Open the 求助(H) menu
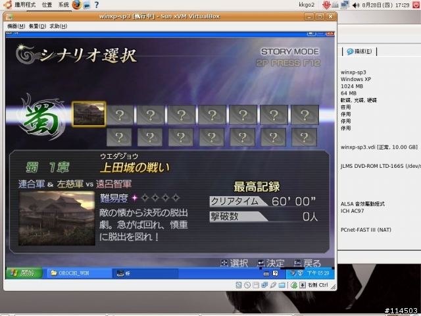Image resolution: width=421 pixels, height=316 pixels. [x=59, y=26]
